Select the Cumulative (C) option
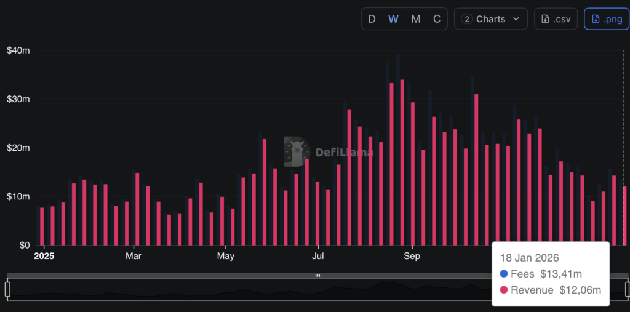The width and height of the screenshot is (630, 312). click(437, 19)
